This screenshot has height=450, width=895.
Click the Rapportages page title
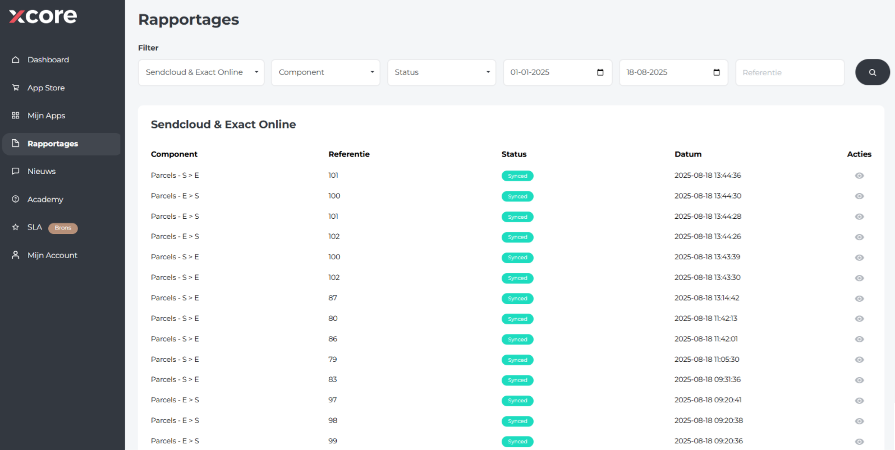click(189, 20)
